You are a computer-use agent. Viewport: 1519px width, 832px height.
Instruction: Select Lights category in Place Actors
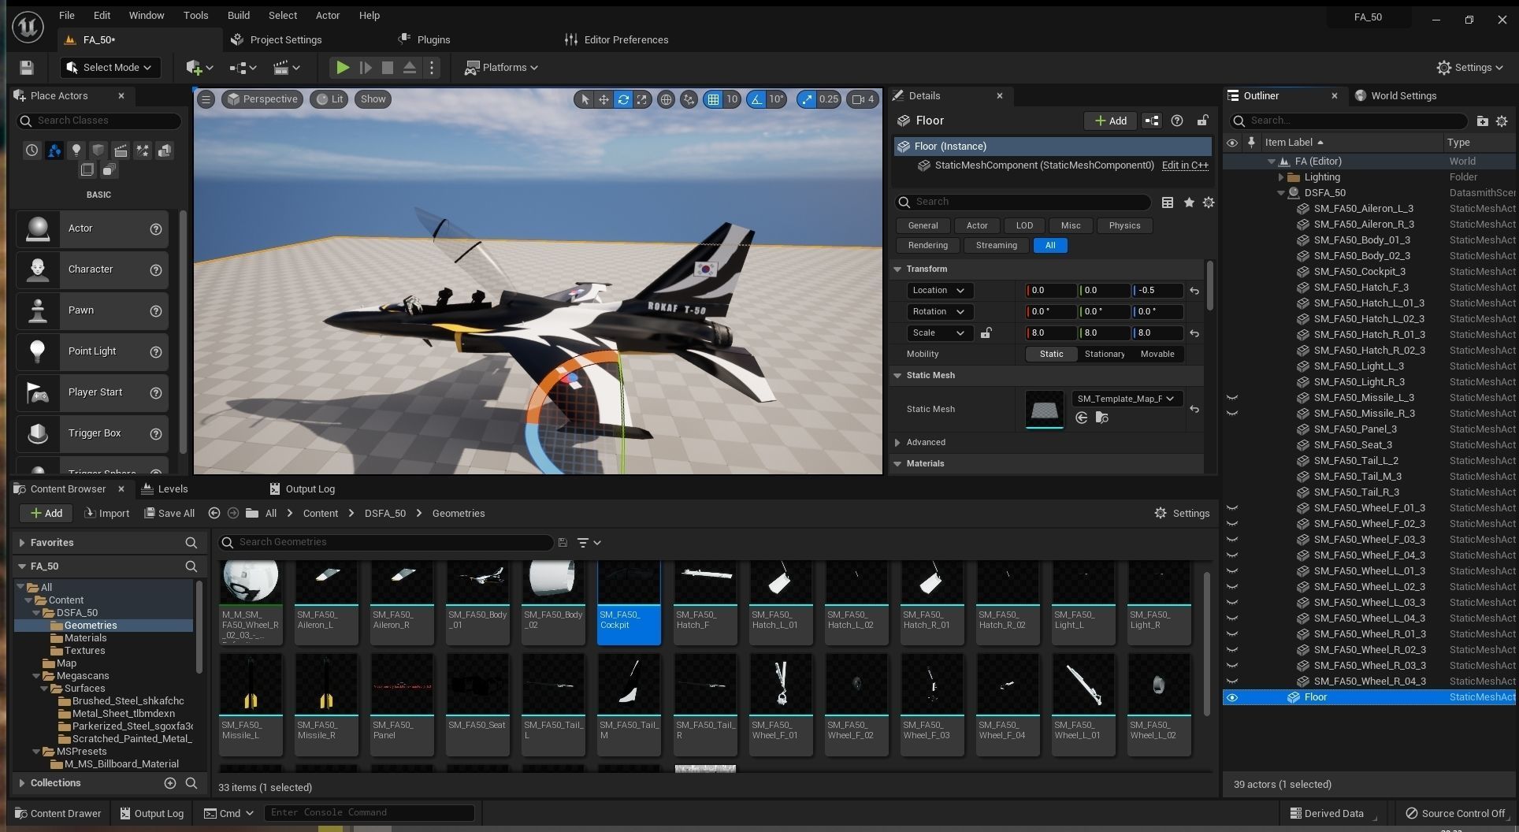tap(76, 150)
